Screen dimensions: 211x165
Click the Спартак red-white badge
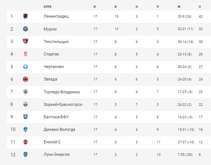tap(25, 54)
